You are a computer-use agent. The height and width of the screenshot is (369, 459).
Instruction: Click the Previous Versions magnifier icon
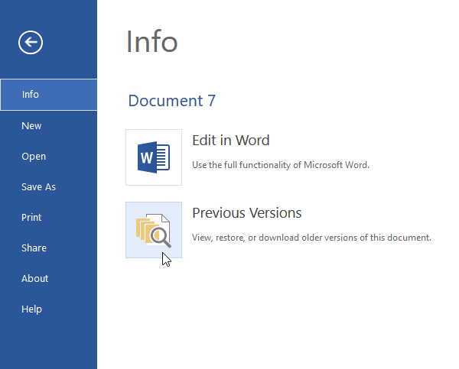(154, 230)
